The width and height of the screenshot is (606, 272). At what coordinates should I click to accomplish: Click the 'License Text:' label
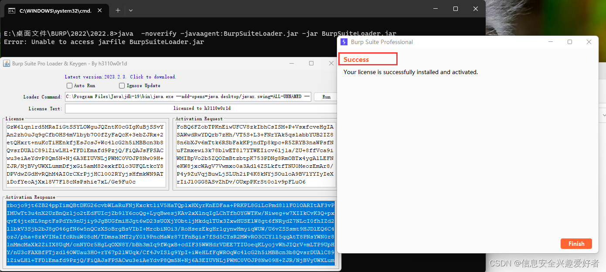coord(45,108)
